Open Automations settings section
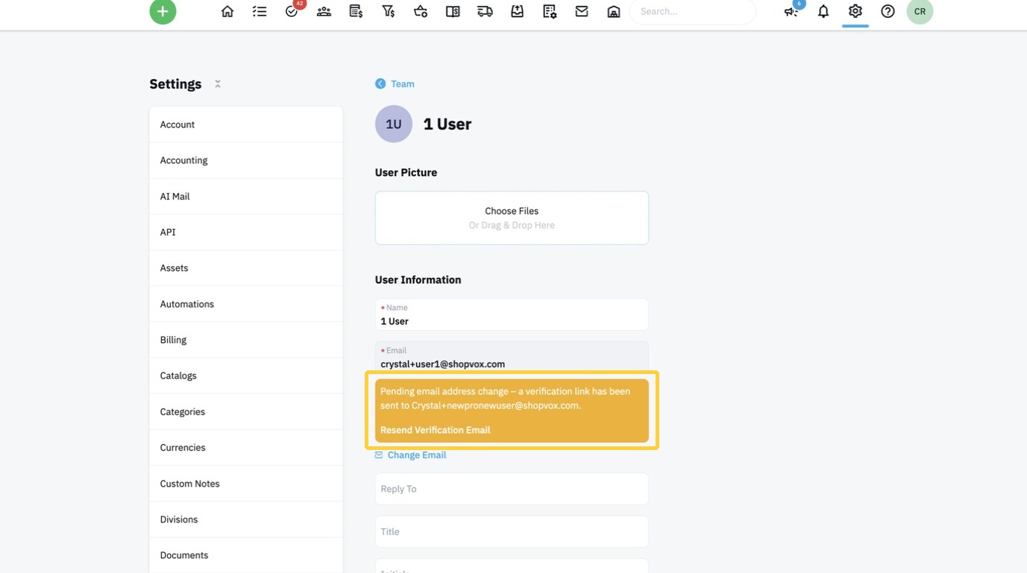Screen dimensions: 1027x573 tap(246, 304)
